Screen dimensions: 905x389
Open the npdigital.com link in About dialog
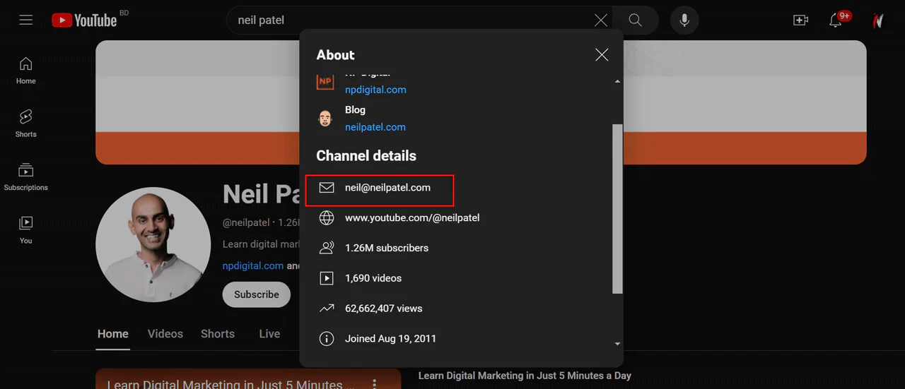375,90
